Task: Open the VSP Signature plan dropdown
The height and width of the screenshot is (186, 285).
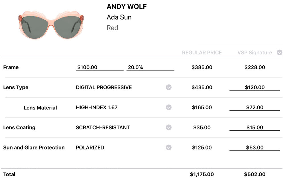Action: pyautogui.click(x=280, y=52)
